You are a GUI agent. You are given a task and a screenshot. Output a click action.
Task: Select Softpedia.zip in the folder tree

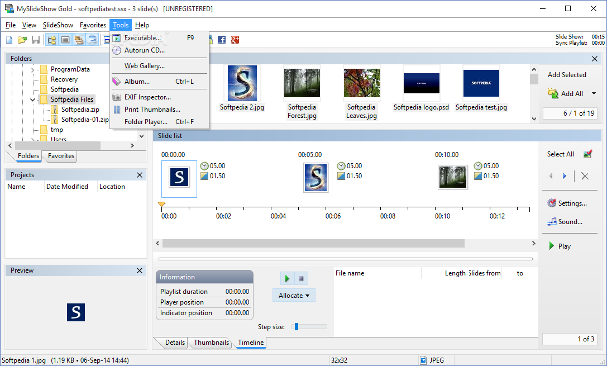[x=80, y=110]
